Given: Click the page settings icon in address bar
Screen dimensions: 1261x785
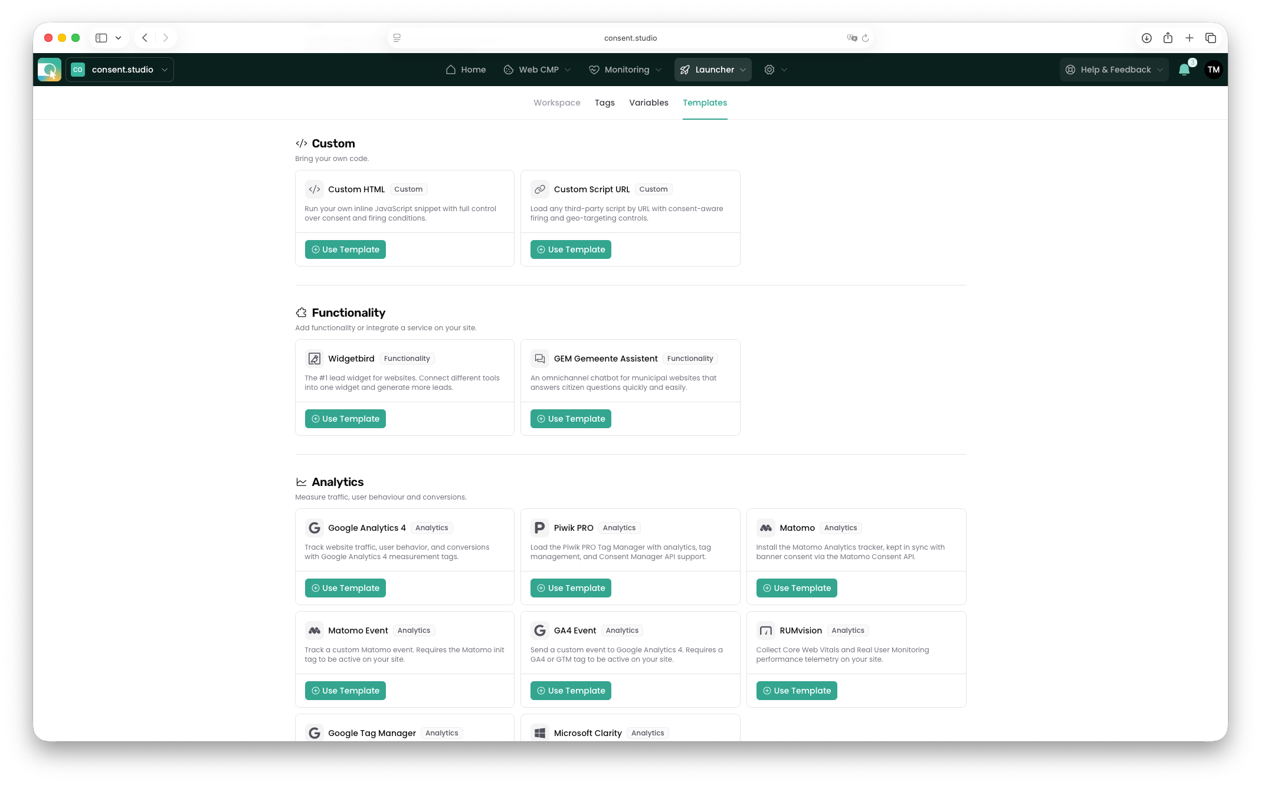Looking at the screenshot, I should [x=397, y=38].
